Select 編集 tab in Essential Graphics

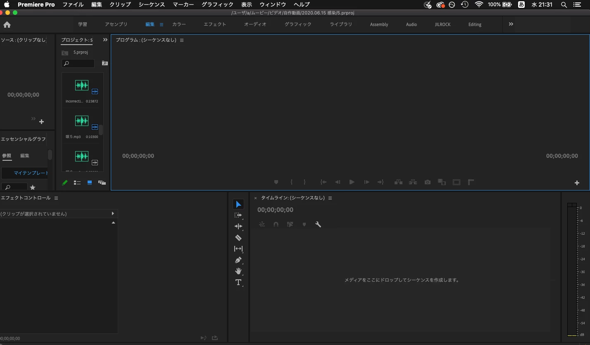point(25,156)
